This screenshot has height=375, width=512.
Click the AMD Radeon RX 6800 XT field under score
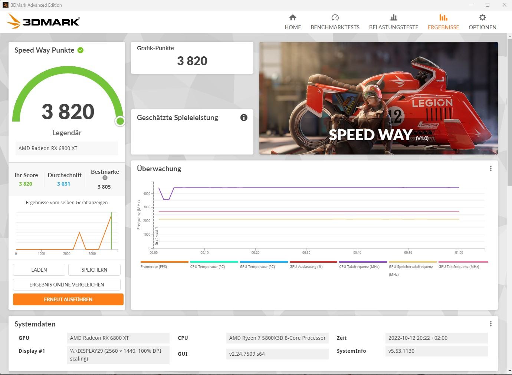pos(67,148)
